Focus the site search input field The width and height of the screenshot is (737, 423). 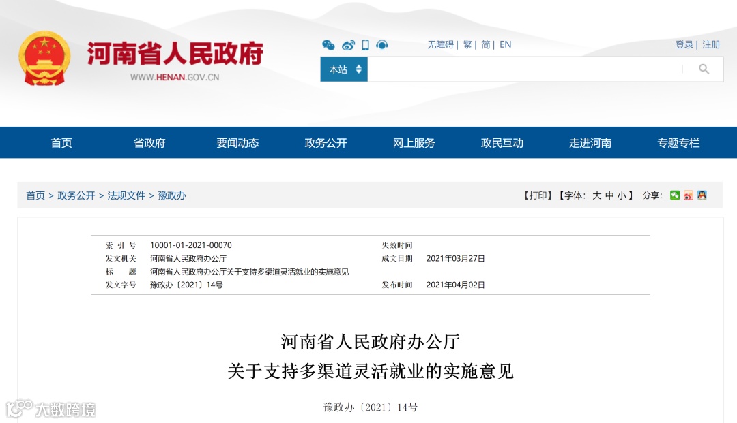pyautogui.click(x=524, y=69)
